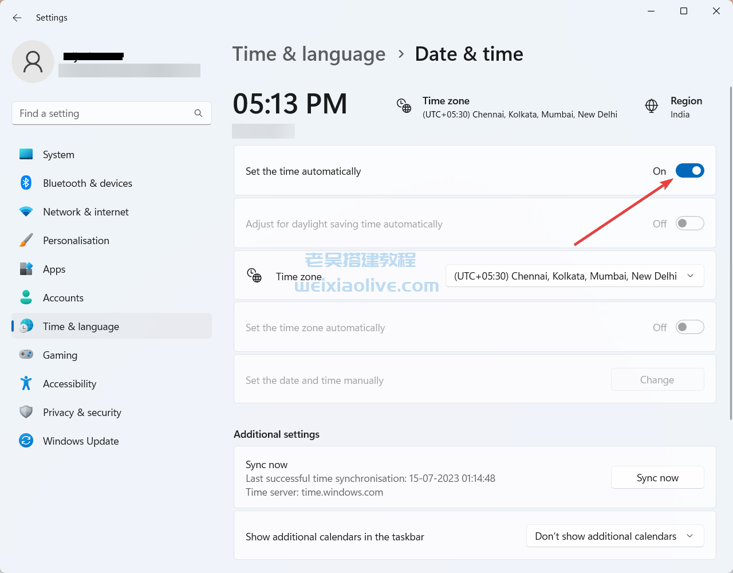Click the Apps icon in sidebar

pos(26,269)
